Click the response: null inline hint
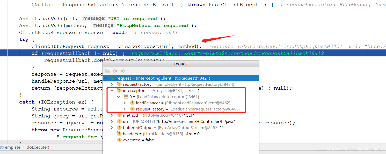This screenshot has height=154, width=386. (x=156, y=32)
